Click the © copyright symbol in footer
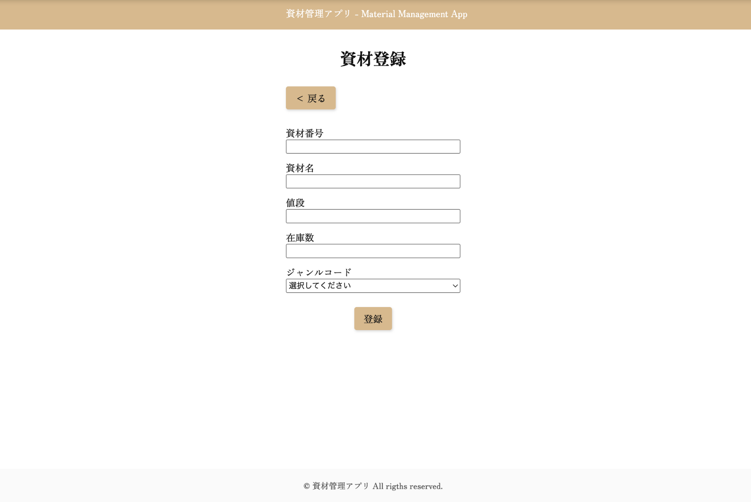Image resolution: width=751 pixels, height=502 pixels. coord(307,486)
